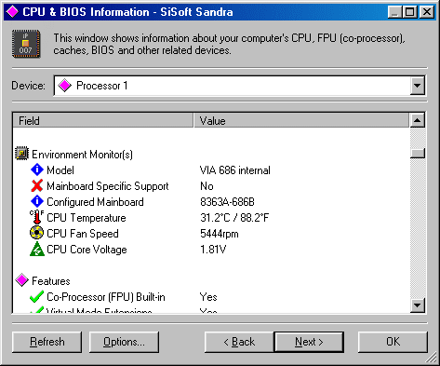Click the value 5444rpm
This screenshot has height=366, width=440.
[x=220, y=234]
